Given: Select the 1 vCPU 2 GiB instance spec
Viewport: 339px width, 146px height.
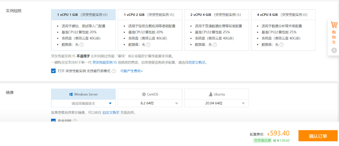Looking at the screenshot, I should tap(150, 30).
